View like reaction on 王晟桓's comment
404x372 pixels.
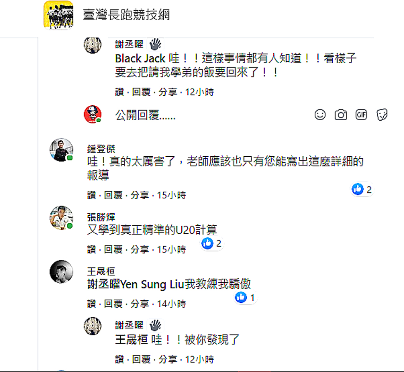[x=245, y=297]
